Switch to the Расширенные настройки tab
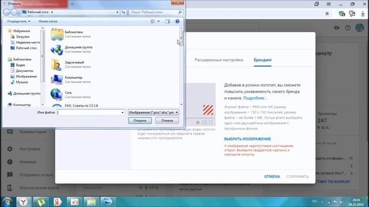The height and width of the screenshot is (207, 369). [219, 60]
